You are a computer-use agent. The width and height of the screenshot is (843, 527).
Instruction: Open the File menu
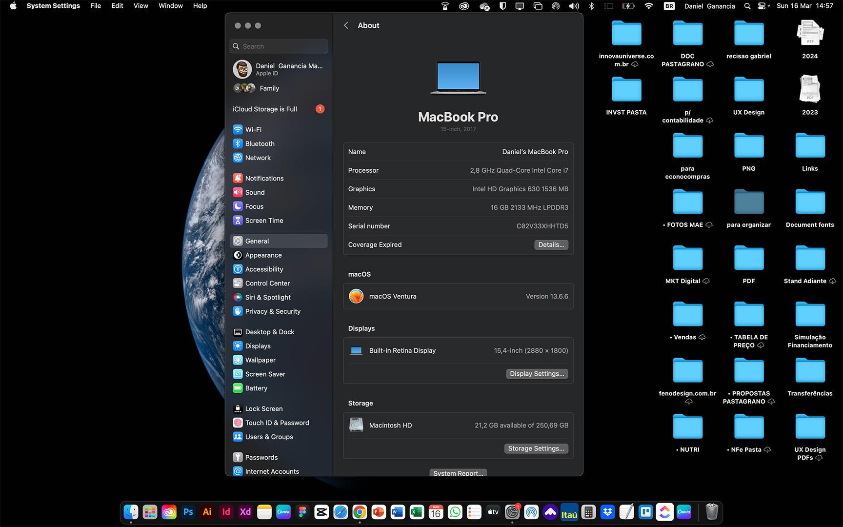tap(96, 6)
